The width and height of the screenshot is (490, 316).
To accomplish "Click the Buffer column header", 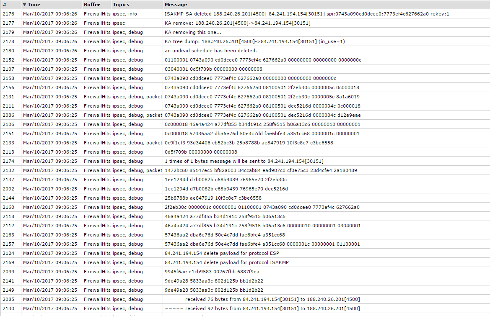I will click(92, 5).
